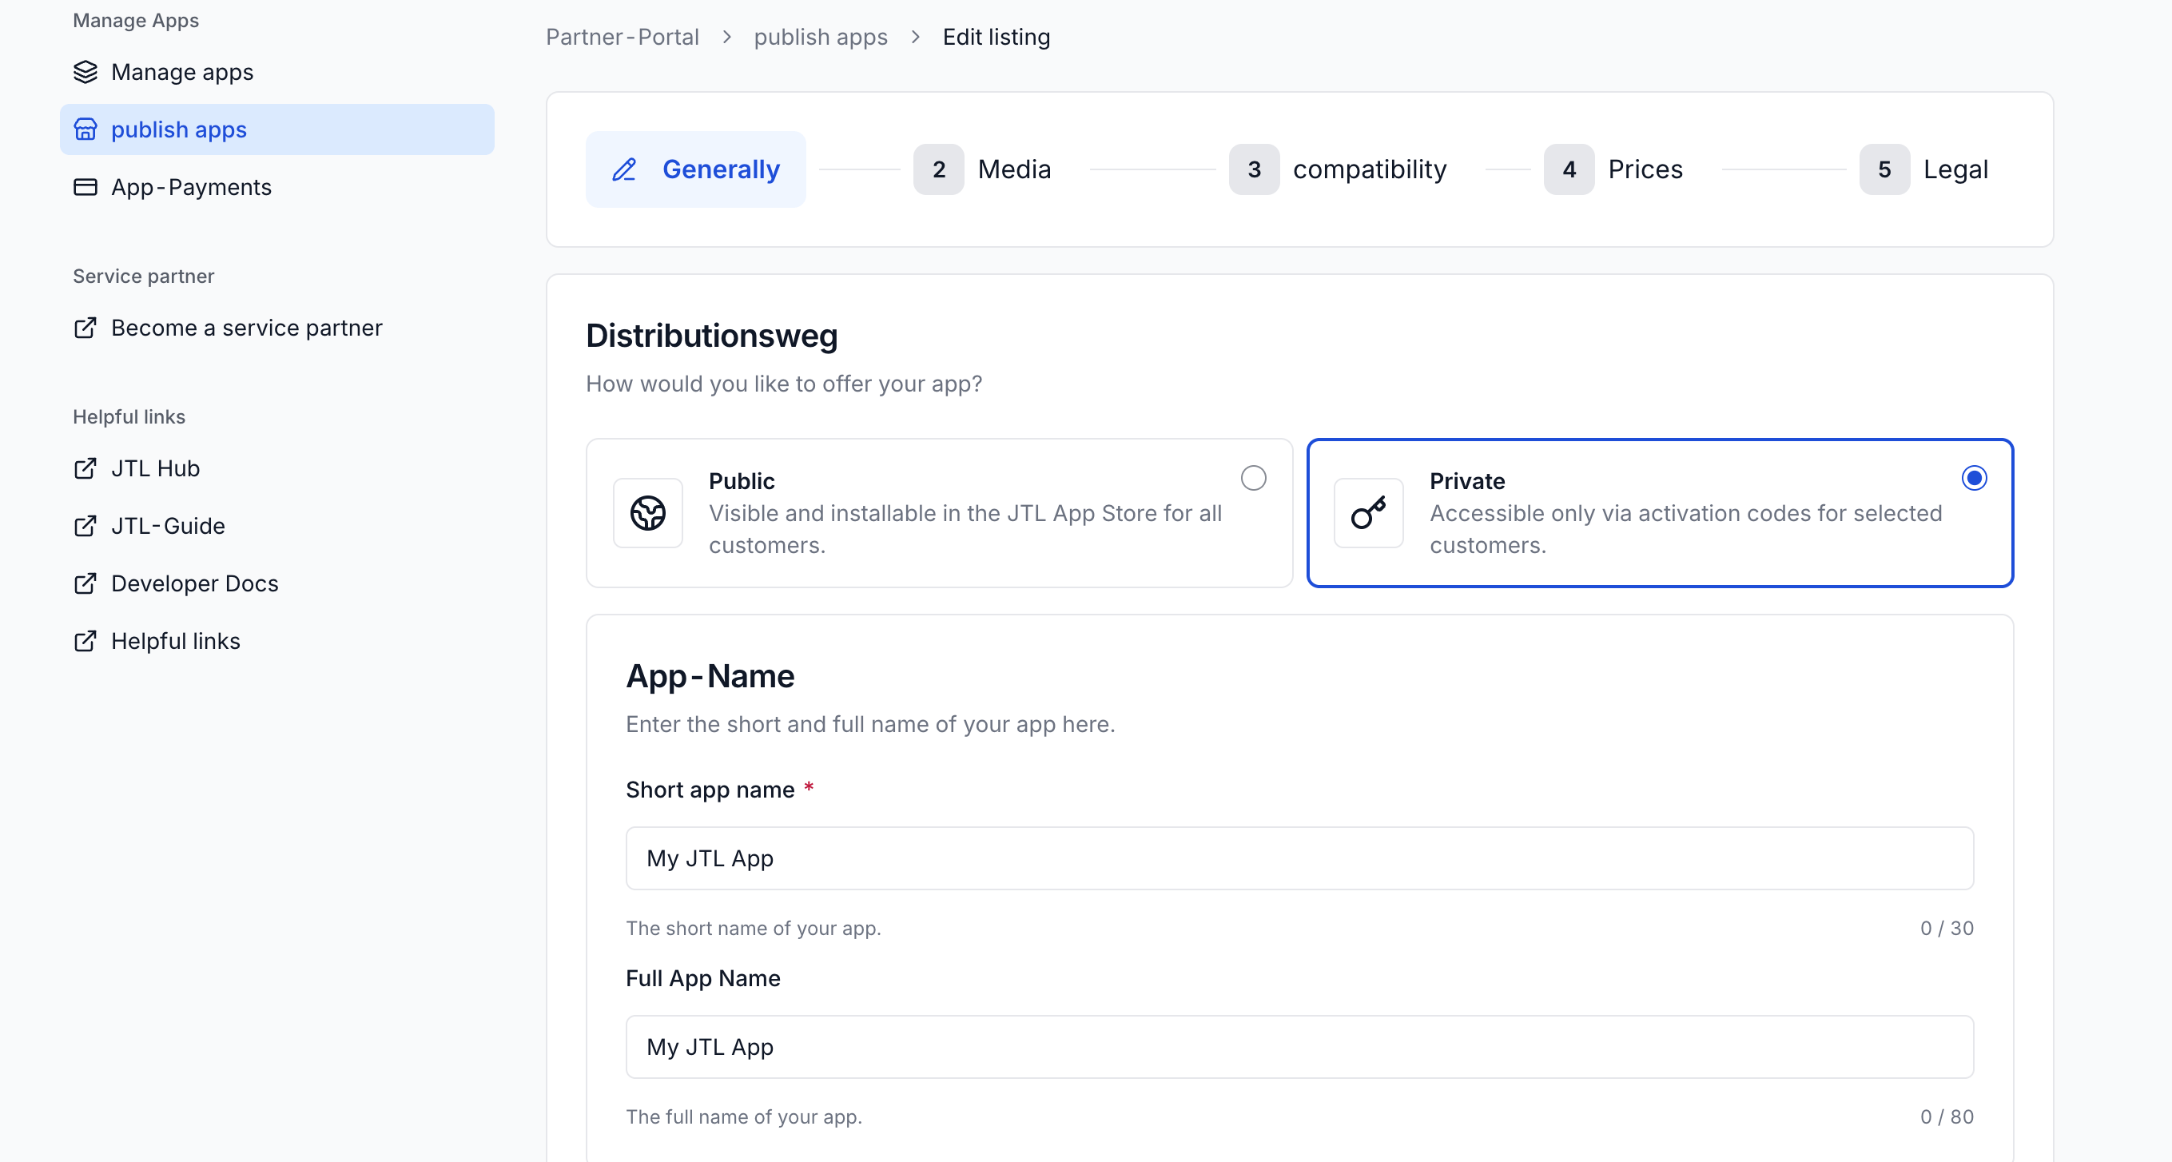The image size is (2172, 1162).
Task: Go to the compatibility step
Action: [x=1338, y=169]
